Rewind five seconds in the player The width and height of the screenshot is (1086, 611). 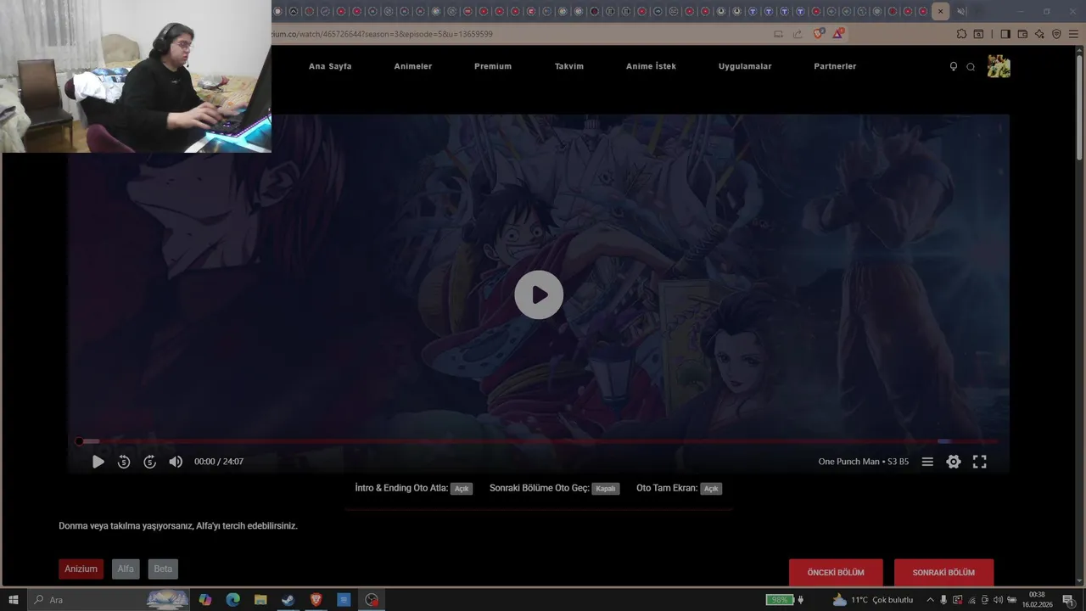(124, 462)
